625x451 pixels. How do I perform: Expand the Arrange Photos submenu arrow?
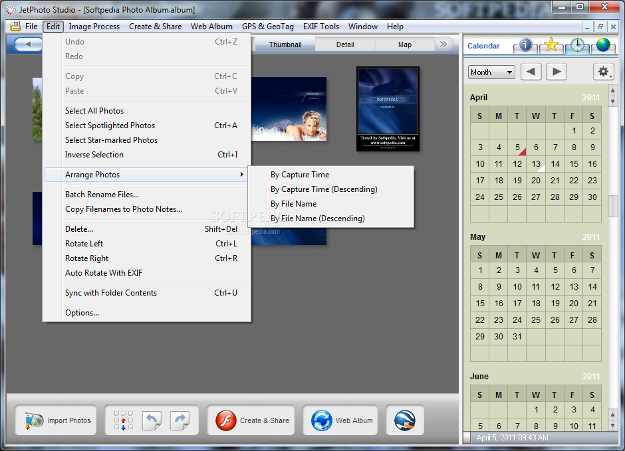(241, 174)
